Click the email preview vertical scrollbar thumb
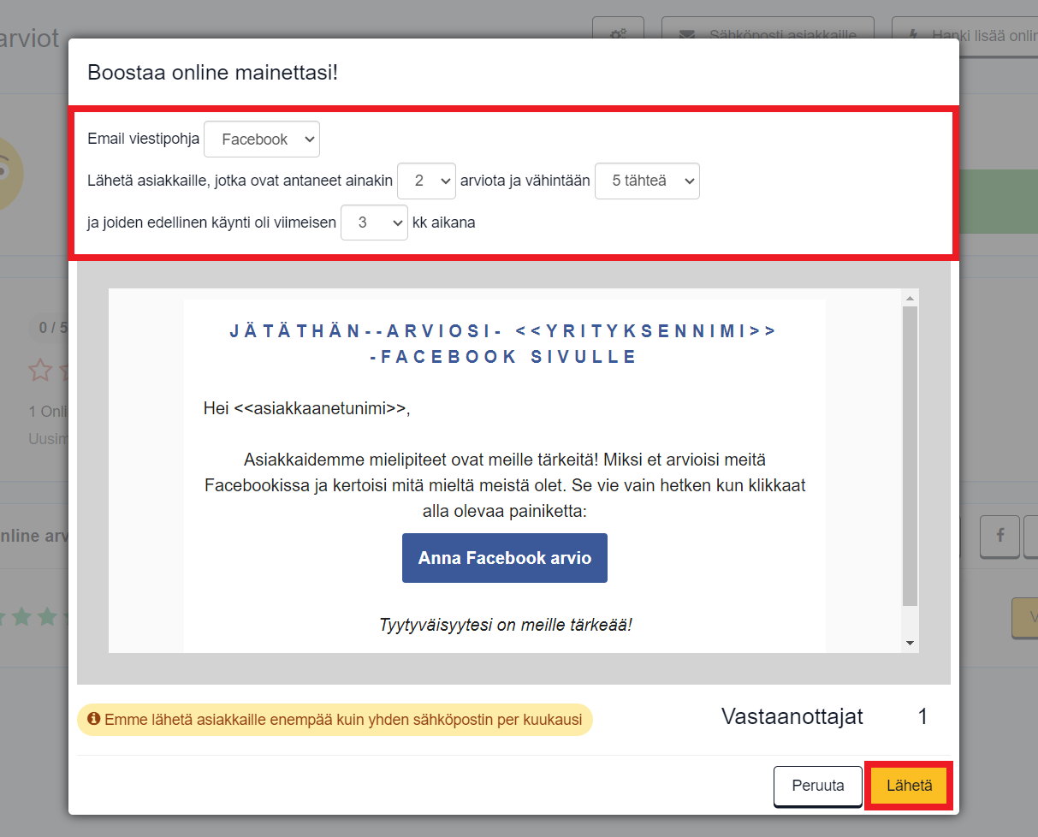The width and height of the screenshot is (1038, 837). 910,456
